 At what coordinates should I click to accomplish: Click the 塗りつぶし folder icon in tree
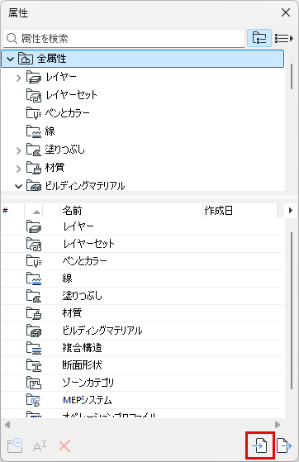tap(34, 150)
